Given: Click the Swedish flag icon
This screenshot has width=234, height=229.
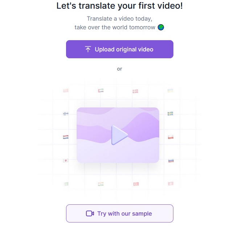Looking at the screenshot, I should coord(170,114).
